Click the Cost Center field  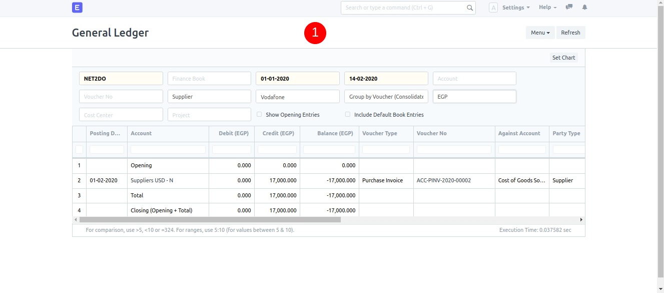(x=121, y=115)
